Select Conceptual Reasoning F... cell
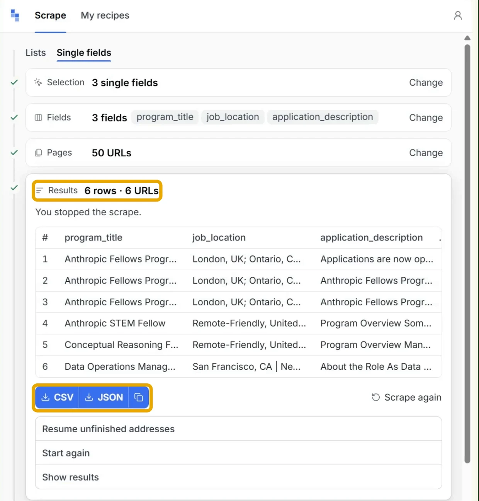Viewport: 479px width, 501px height. (121, 345)
